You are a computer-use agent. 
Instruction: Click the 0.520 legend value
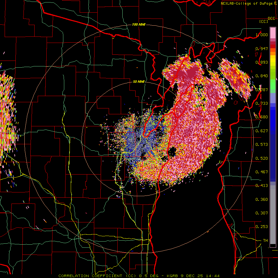[262, 158]
